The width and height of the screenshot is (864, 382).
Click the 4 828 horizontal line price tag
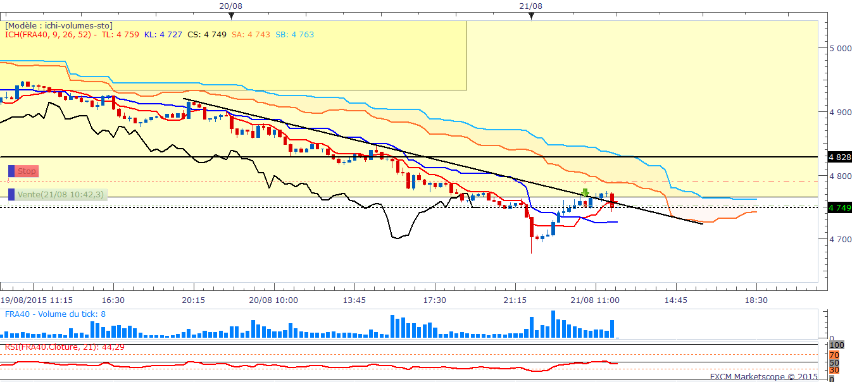click(x=839, y=156)
